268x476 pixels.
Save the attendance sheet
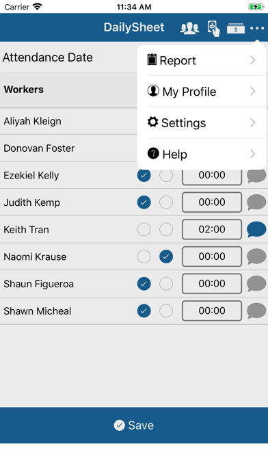(134, 425)
